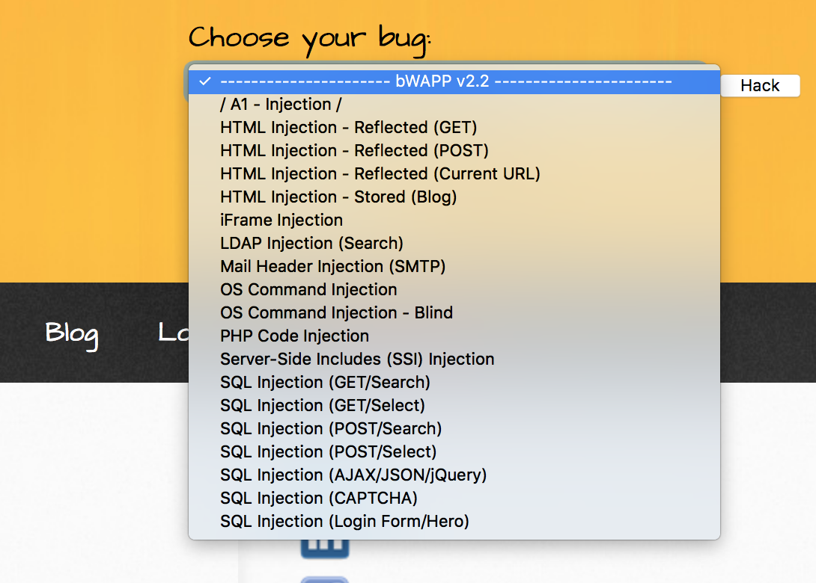Viewport: 816px width, 583px height.
Task: Click the partially visible LinkedIn icon
Action: pos(324,549)
